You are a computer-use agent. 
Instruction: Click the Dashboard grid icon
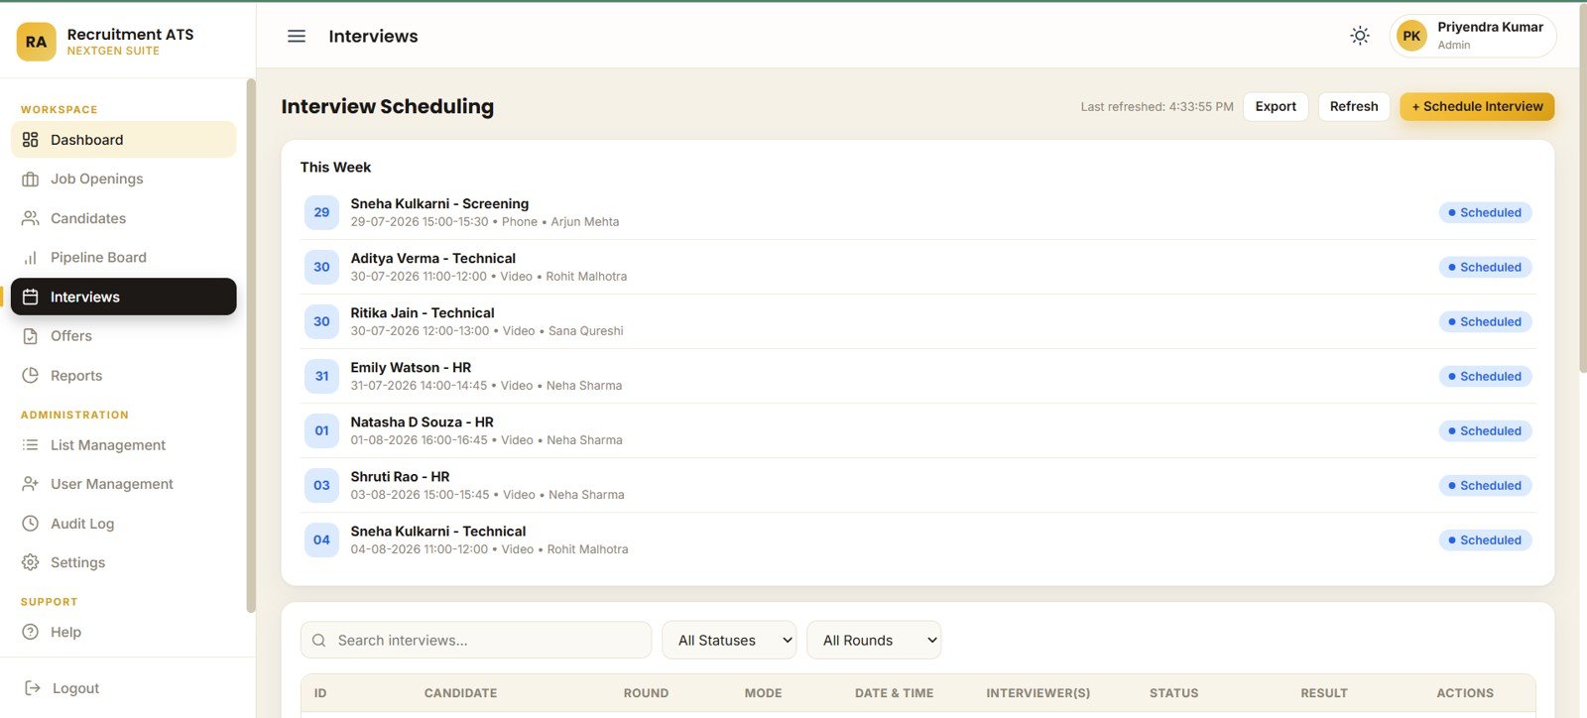pos(31,140)
